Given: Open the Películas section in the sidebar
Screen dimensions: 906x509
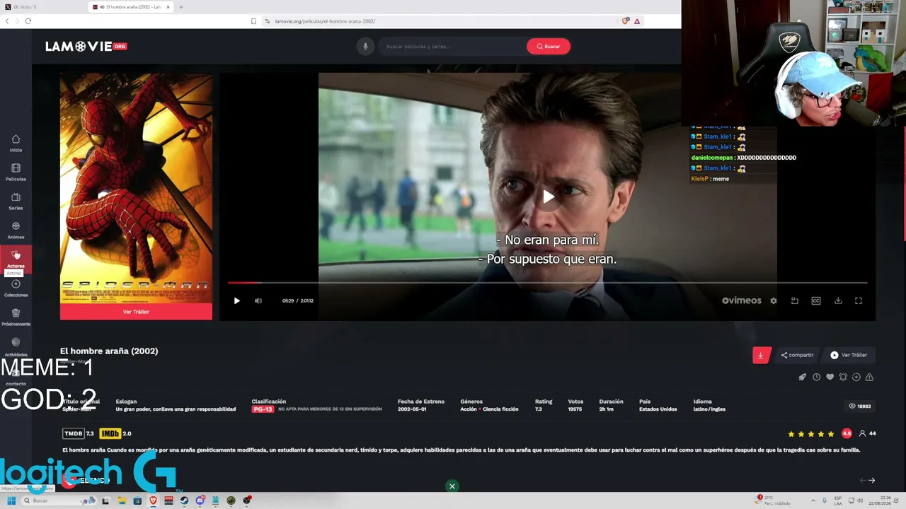Looking at the screenshot, I should 16,172.
